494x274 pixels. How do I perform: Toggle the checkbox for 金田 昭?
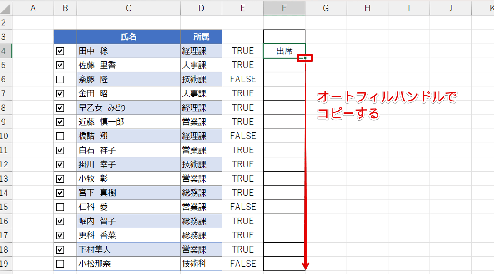(60, 94)
